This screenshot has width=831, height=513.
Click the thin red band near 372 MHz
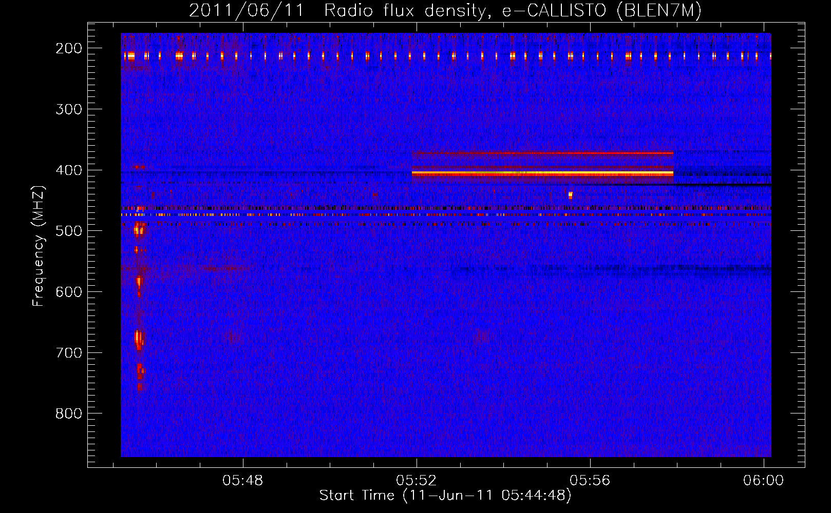(x=542, y=153)
